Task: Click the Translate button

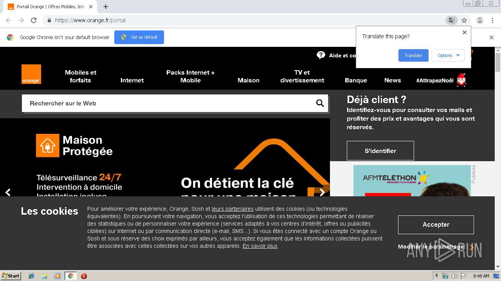Action: click(413, 55)
